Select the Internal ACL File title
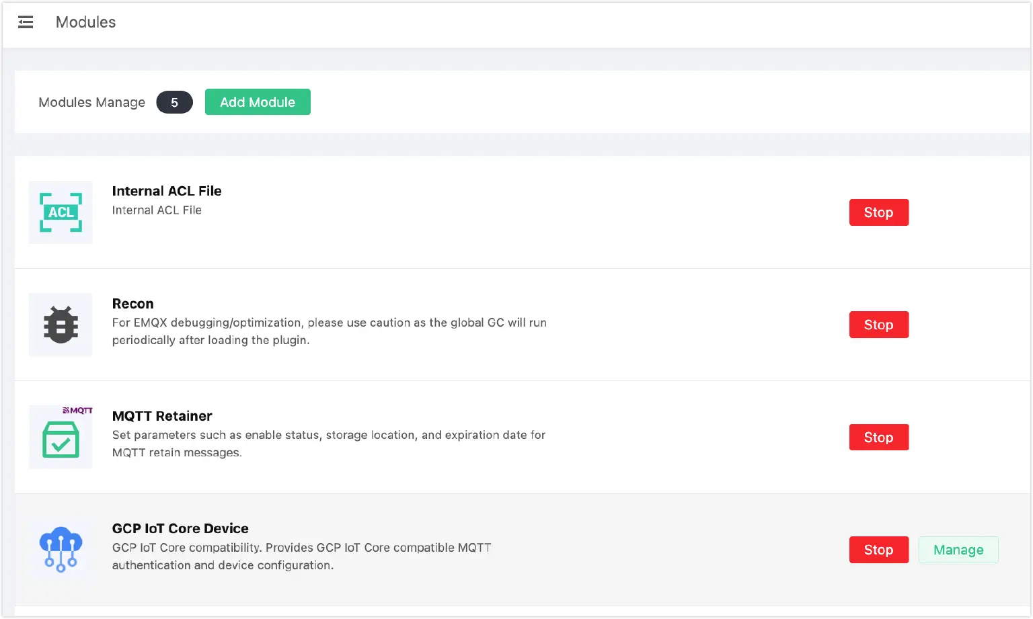 [167, 191]
